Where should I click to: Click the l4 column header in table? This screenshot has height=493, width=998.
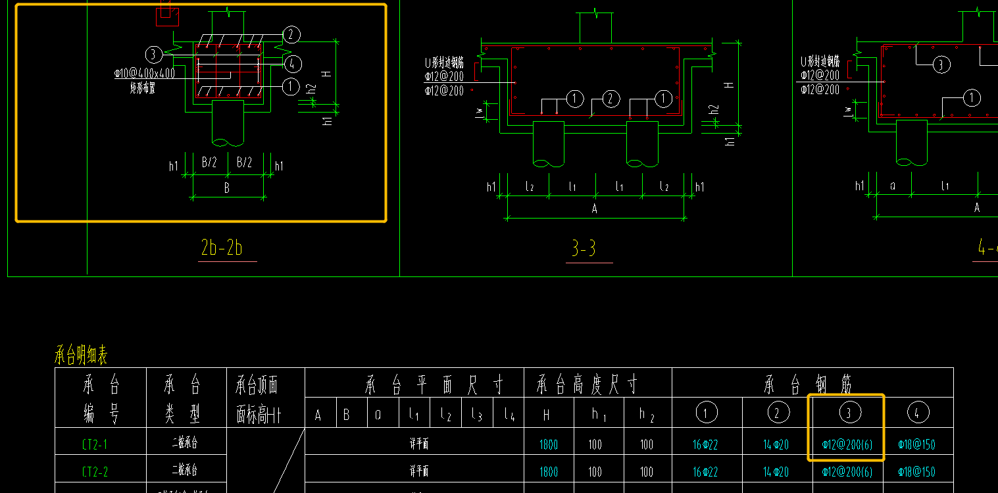point(510,415)
